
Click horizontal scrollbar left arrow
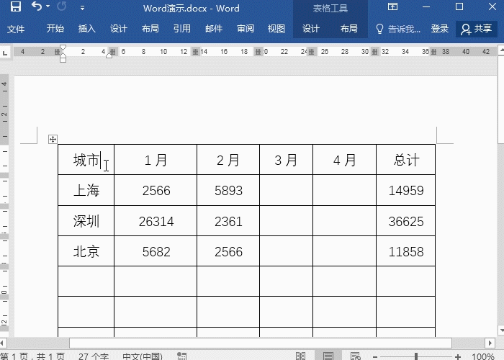[3, 343]
